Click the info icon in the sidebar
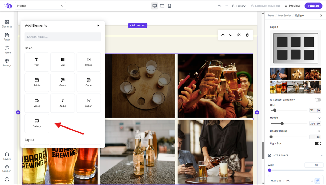The height and width of the screenshot is (185, 326). pos(7,179)
